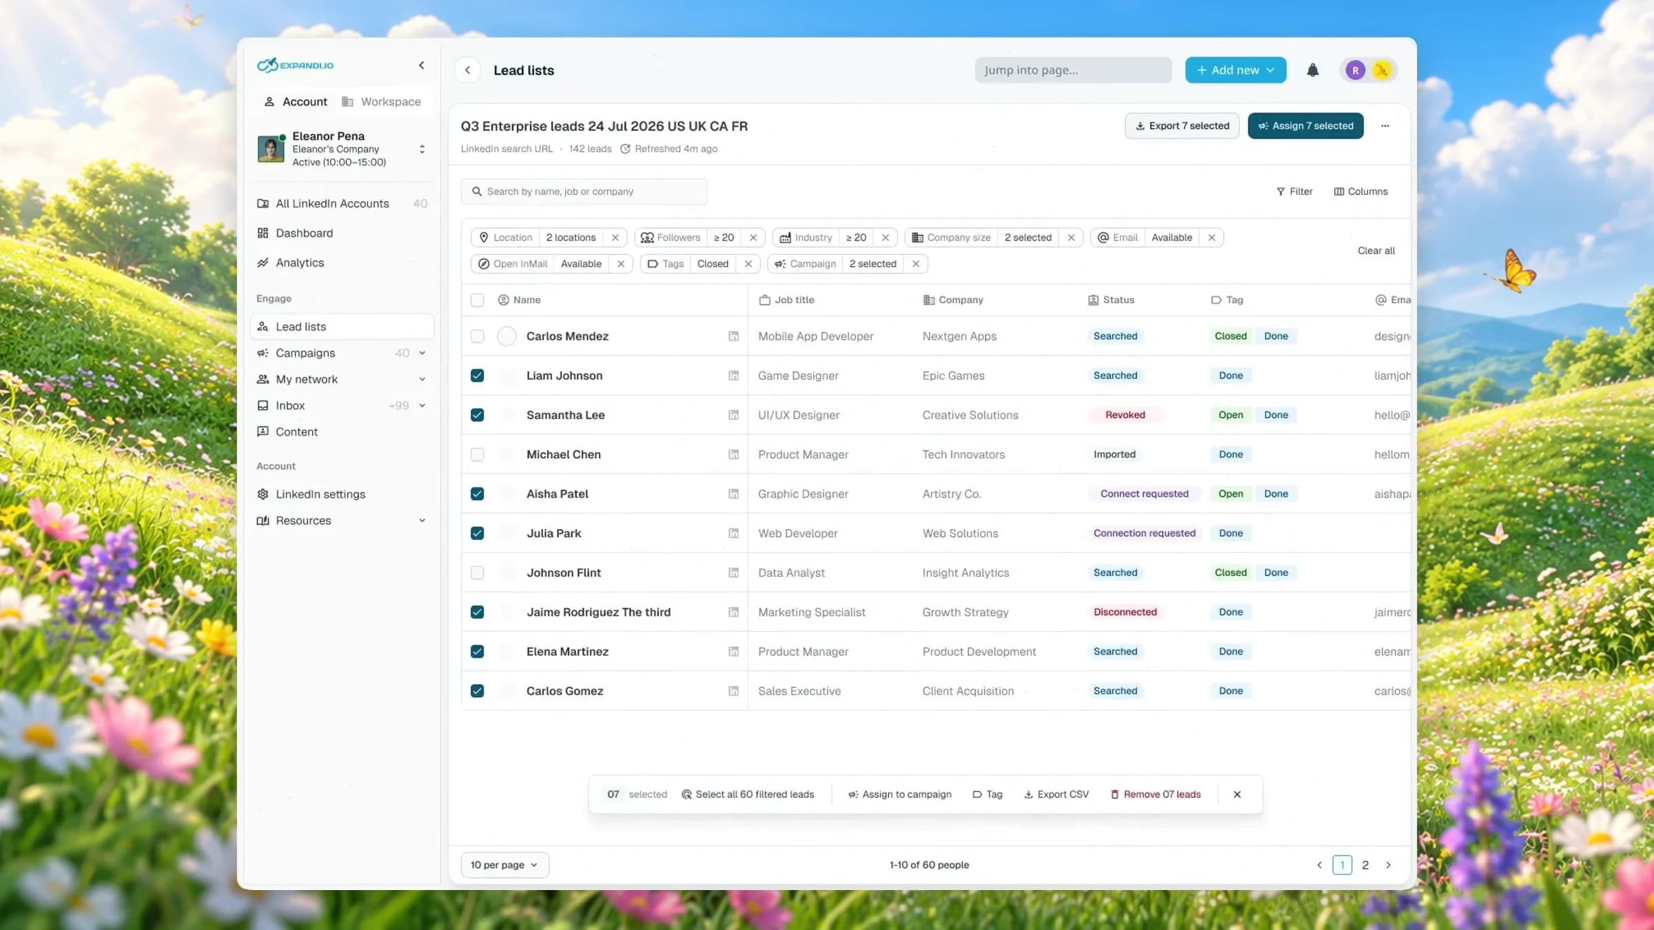Select the Account tab
This screenshot has height=930, width=1654.
tap(296, 102)
